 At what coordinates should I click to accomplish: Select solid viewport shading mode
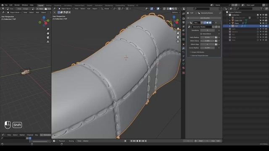pos(170,9)
